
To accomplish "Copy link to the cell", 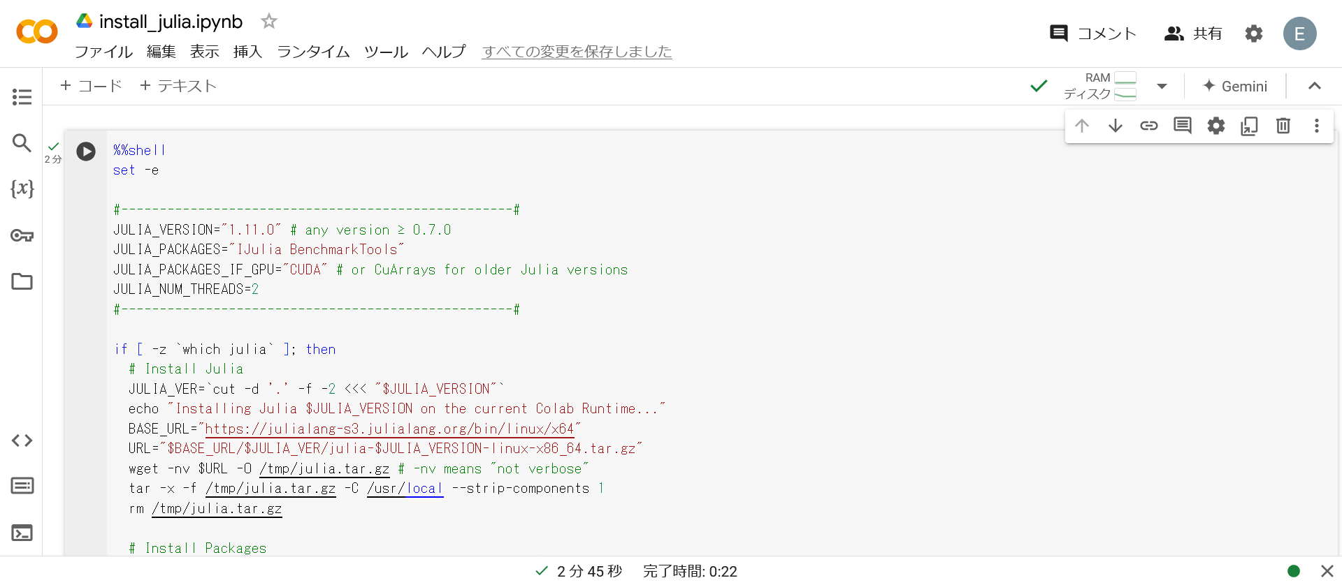I will [x=1149, y=126].
